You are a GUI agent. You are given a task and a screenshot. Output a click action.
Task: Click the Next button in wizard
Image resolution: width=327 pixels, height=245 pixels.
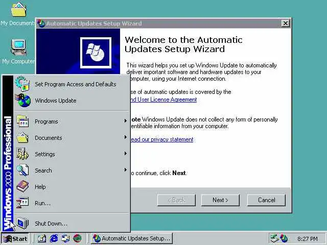coord(220,200)
